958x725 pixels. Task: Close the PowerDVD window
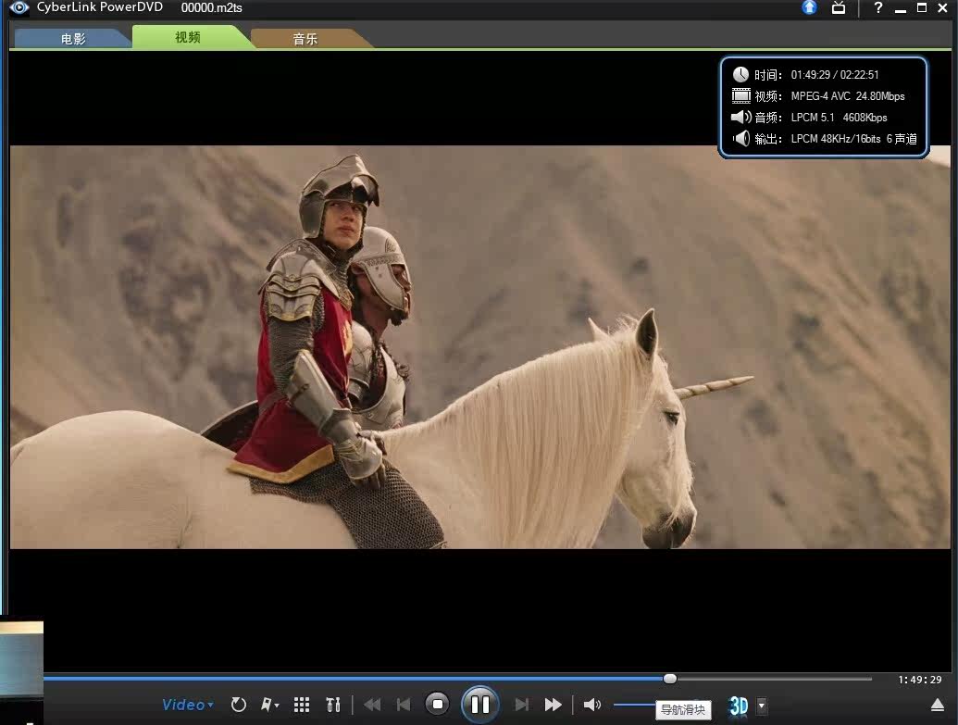click(942, 8)
